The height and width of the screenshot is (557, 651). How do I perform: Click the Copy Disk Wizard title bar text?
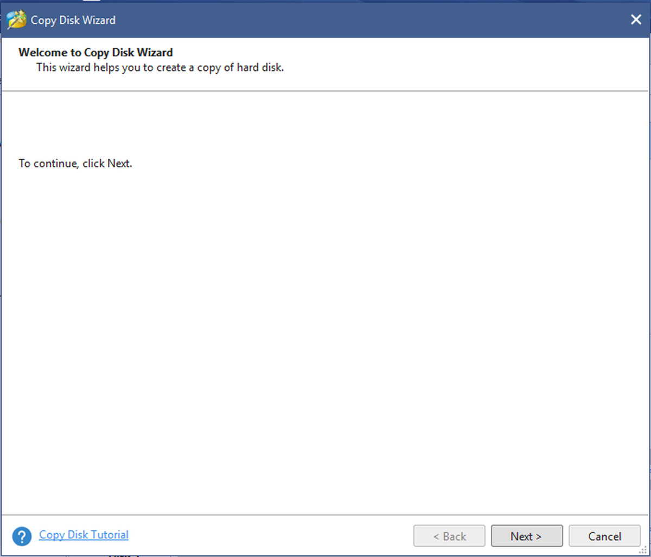[x=73, y=20]
